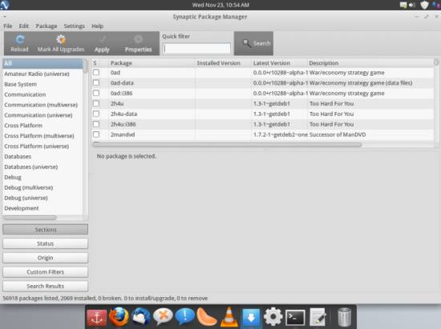Open package Properties from toolbar
Screen dimensions: 441x329
click(138, 43)
